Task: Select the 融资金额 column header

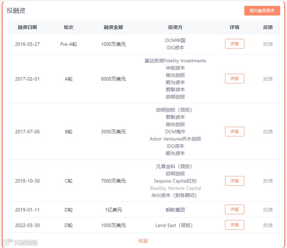Action: point(113,27)
